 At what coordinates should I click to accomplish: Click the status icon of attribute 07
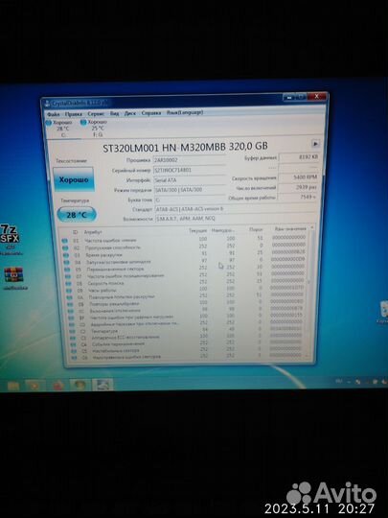tap(68, 276)
